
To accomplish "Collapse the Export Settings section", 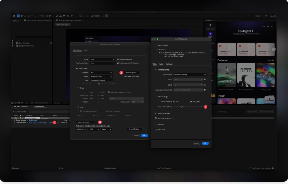I will point(155,45).
